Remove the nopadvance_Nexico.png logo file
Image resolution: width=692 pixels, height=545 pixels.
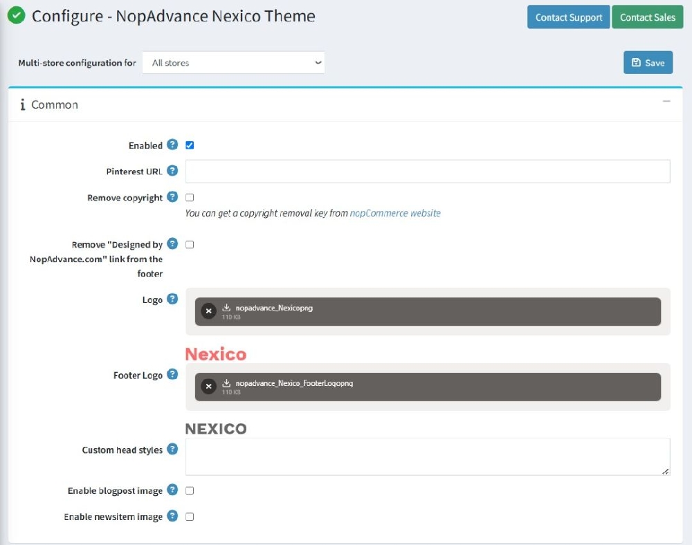[209, 311]
